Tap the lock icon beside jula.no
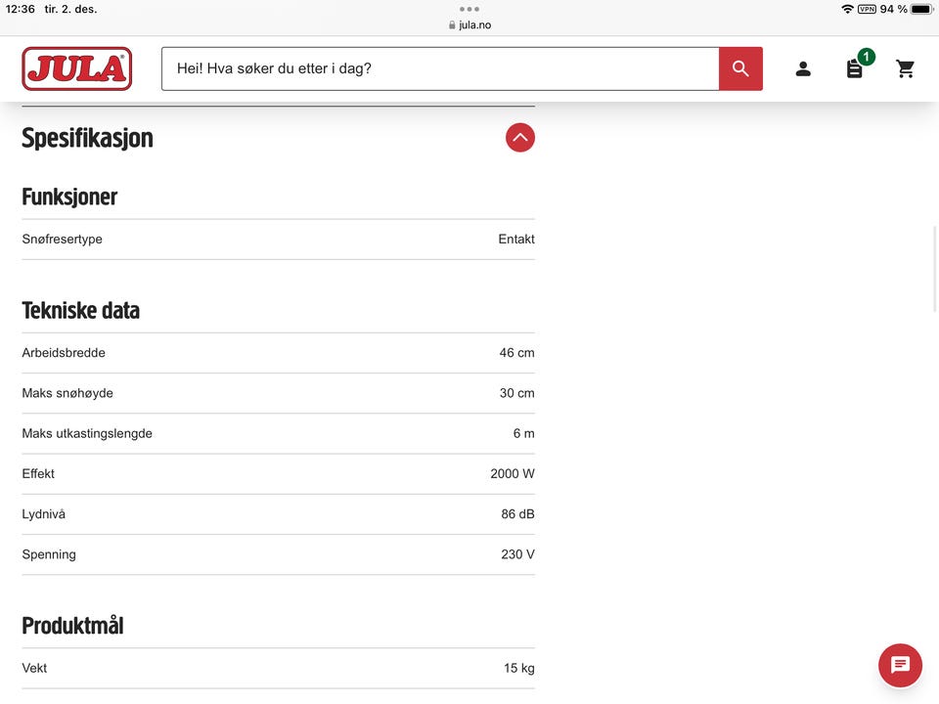Image resolution: width=939 pixels, height=704 pixels. coord(452,25)
